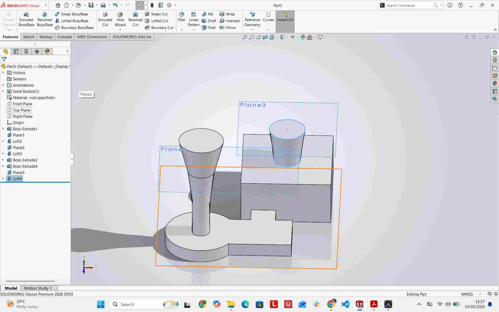Switch to the SOLIDWORKS Add-Ins tab
This screenshot has width=499, height=312.
pos(132,37)
